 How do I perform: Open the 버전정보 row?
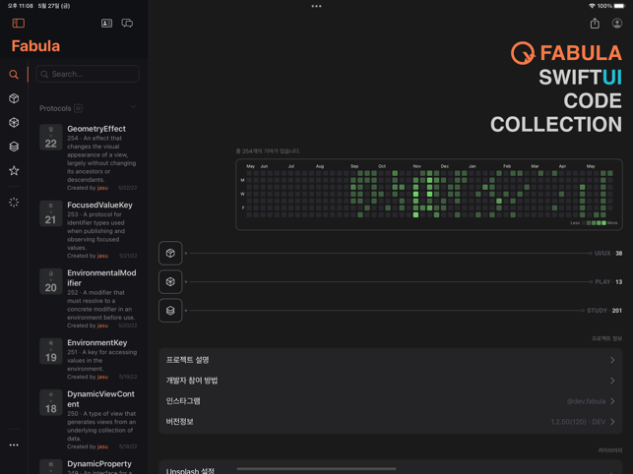390,422
